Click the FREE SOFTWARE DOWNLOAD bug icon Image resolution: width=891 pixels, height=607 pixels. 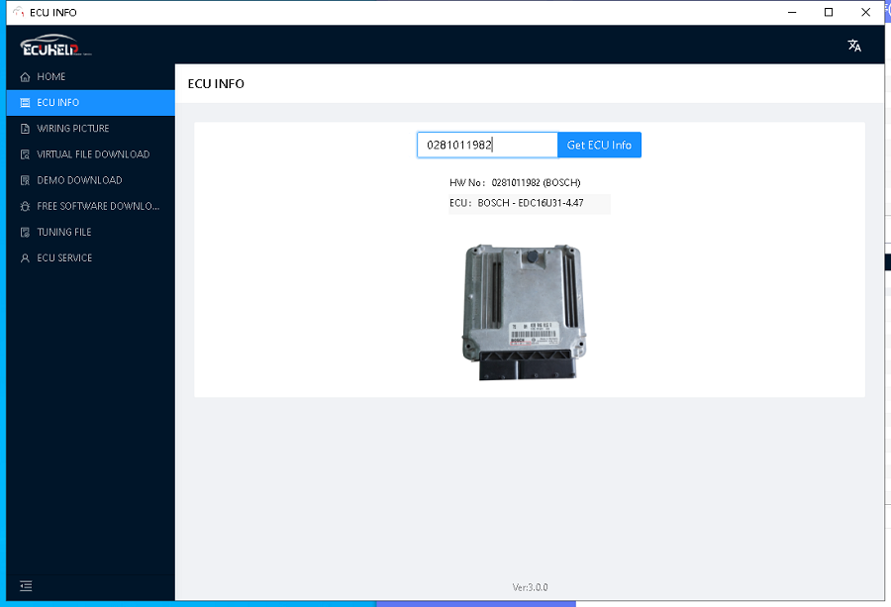25,206
